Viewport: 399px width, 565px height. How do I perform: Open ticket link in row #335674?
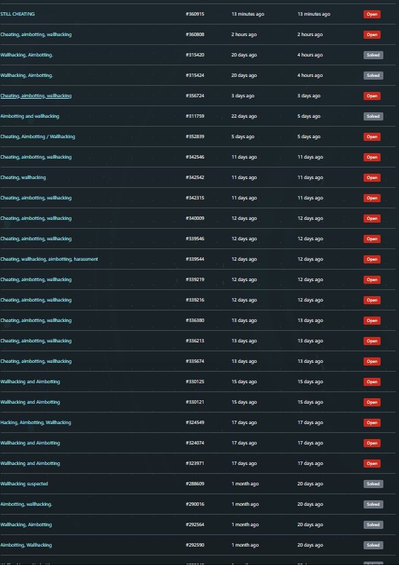[36, 361]
